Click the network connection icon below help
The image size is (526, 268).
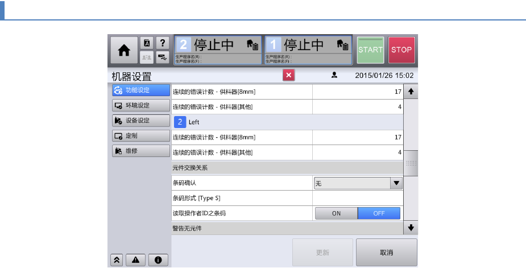163,57
